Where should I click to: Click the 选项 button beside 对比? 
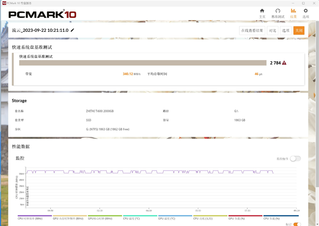[x=286, y=31]
